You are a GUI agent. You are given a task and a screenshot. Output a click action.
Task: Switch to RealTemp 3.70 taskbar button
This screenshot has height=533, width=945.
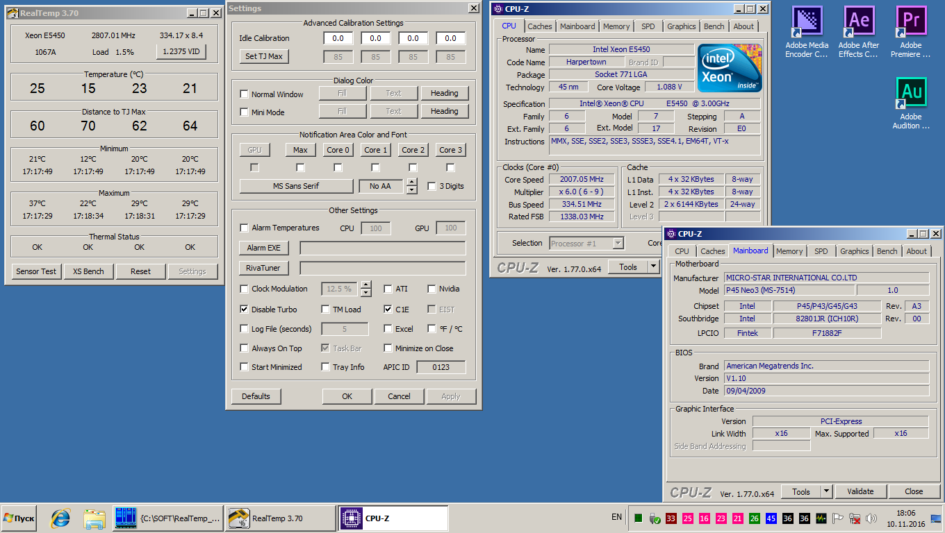pos(280,518)
